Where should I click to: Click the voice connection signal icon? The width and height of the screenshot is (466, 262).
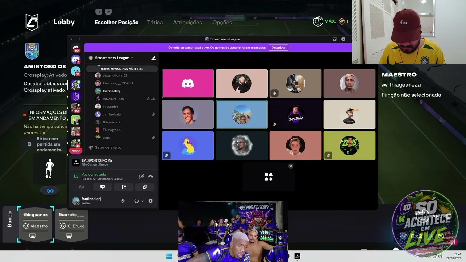[x=76, y=176]
